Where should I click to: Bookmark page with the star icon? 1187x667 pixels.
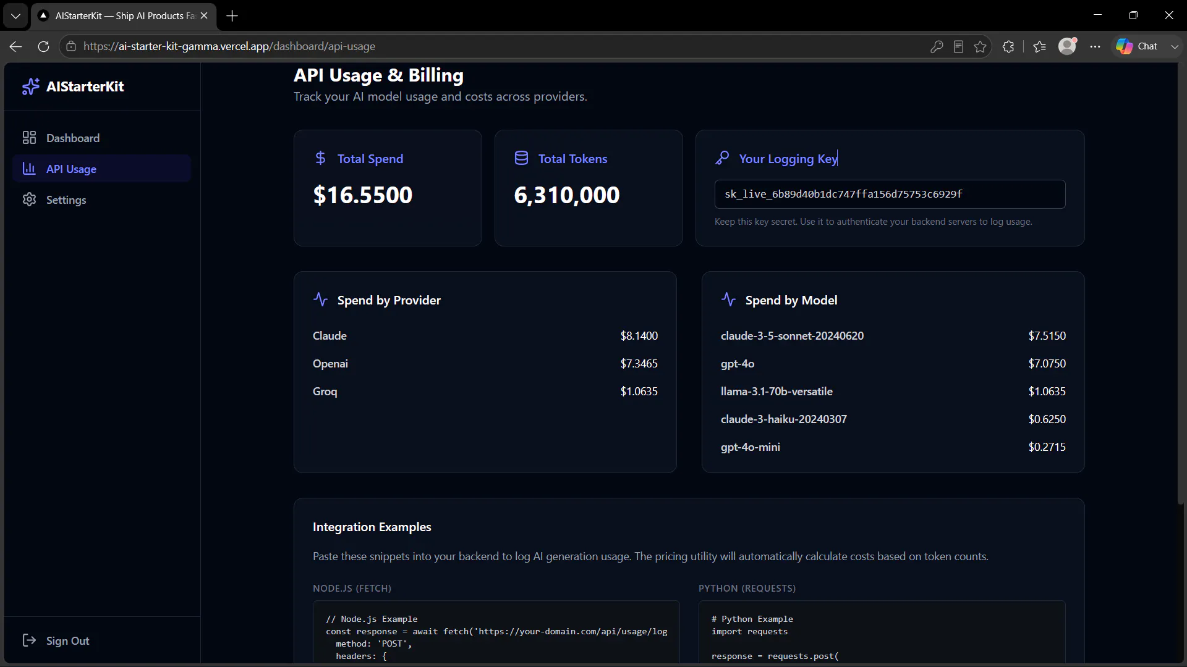pyautogui.click(x=980, y=46)
